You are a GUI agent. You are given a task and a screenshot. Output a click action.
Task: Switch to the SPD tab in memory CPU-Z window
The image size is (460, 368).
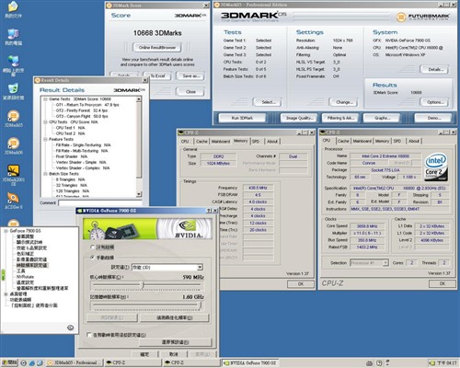point(256,142)
